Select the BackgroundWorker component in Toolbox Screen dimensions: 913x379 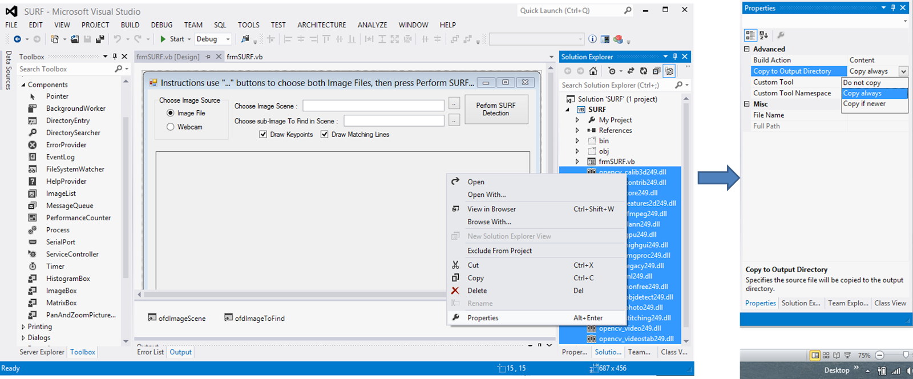(x=75, y=108)
